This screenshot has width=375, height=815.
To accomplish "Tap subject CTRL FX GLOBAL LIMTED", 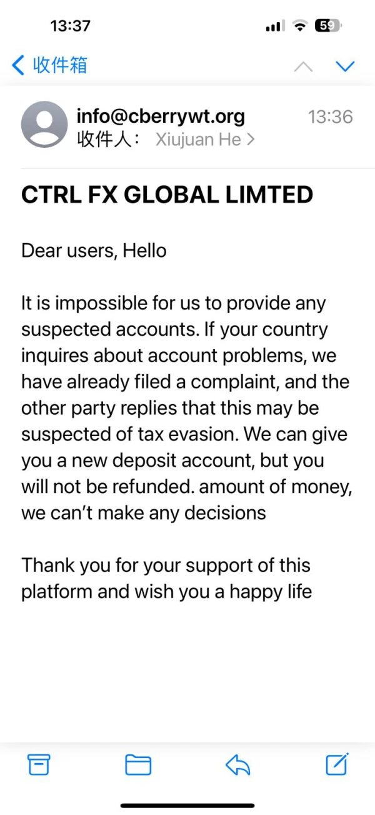I will 167,195.
